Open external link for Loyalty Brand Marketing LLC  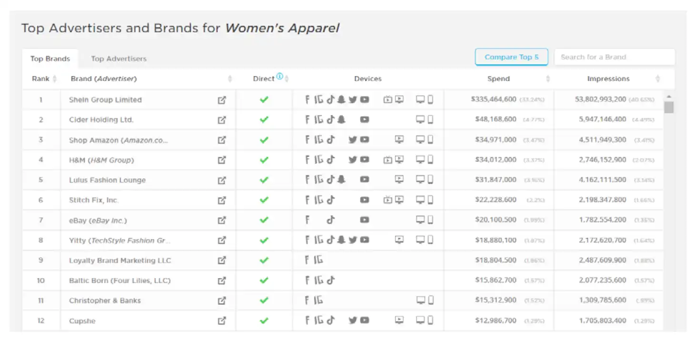click(222, 260)
